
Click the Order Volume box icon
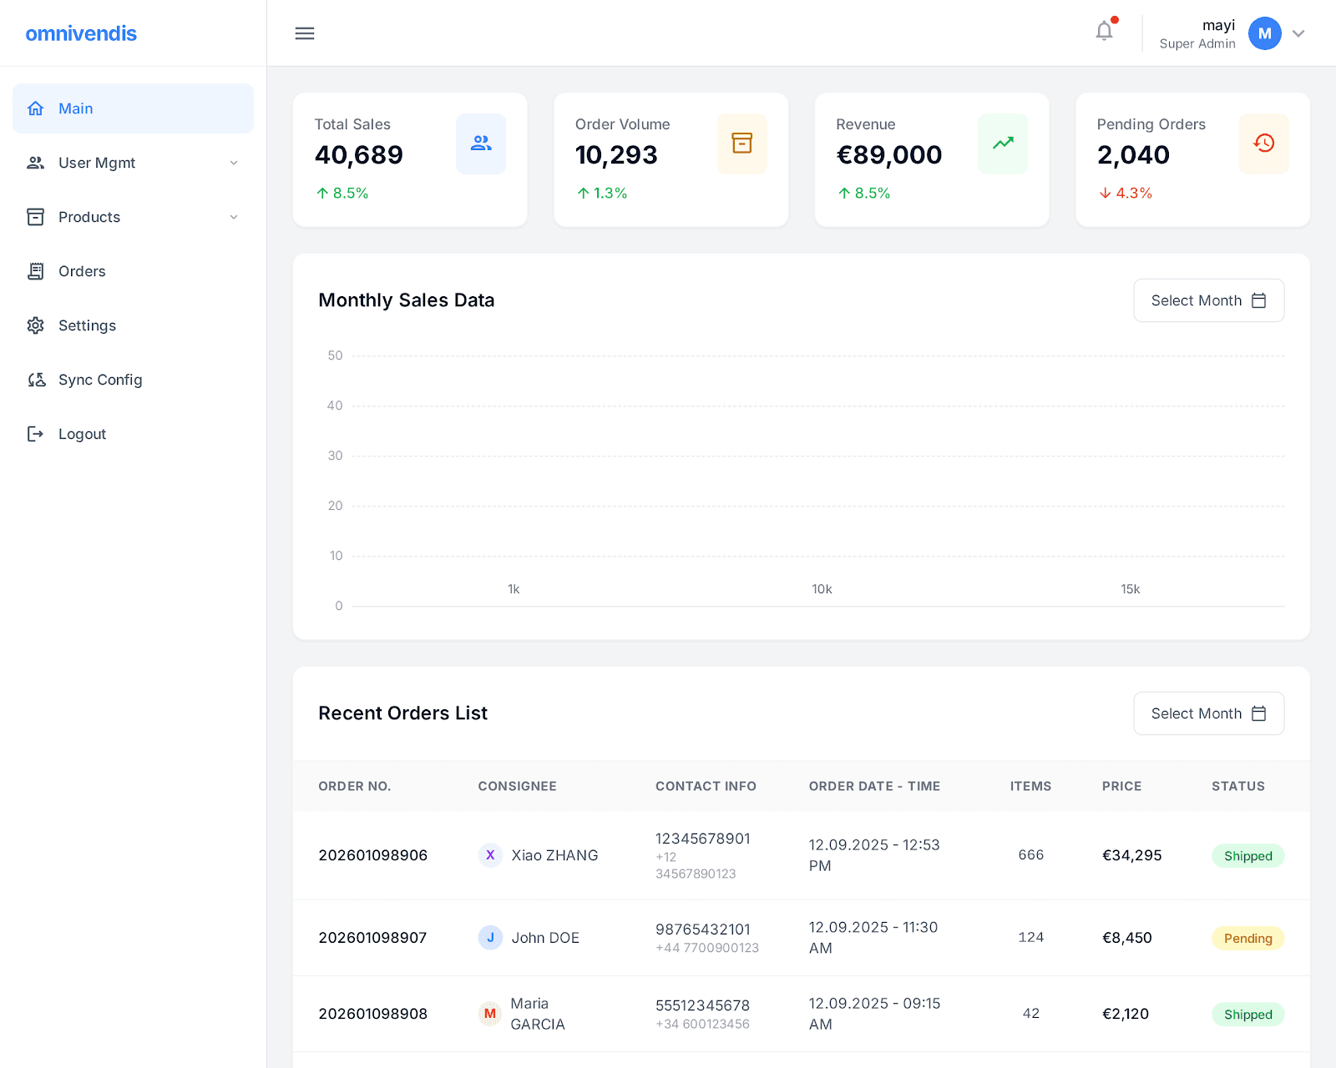point(741,144)
